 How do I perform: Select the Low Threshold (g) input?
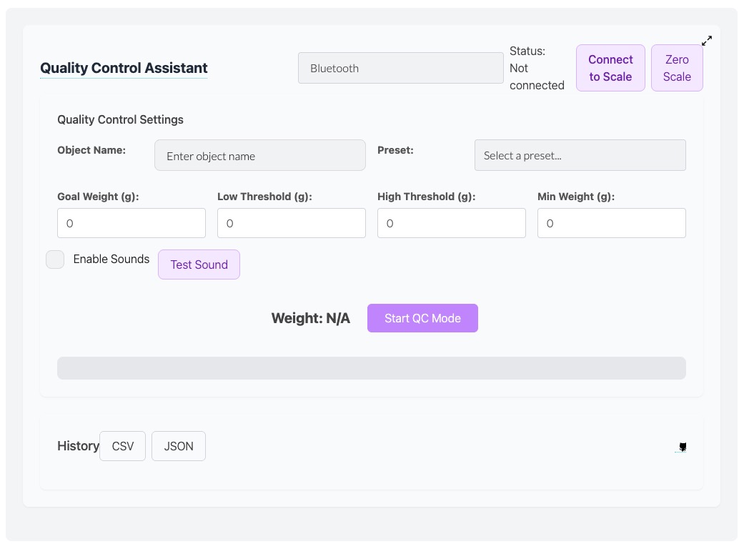click(x=292, y=223)
